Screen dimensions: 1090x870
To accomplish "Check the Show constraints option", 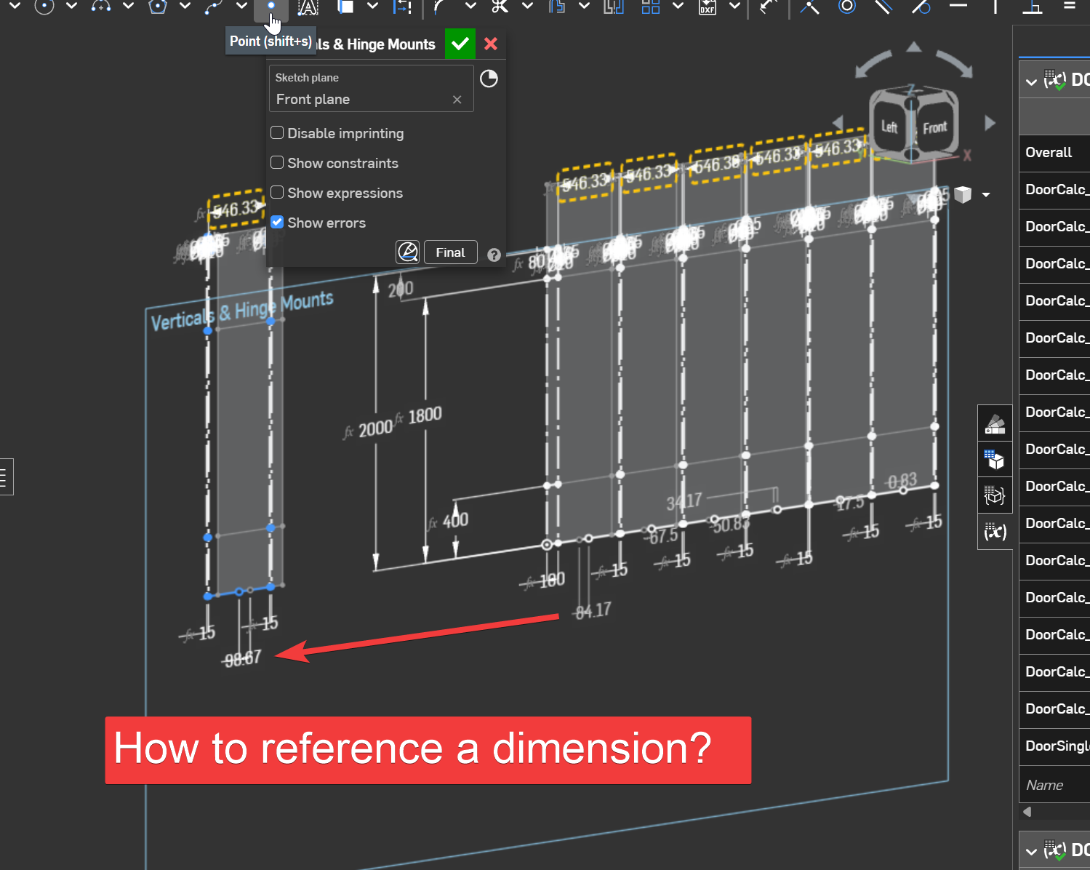I will click(277, 163).
